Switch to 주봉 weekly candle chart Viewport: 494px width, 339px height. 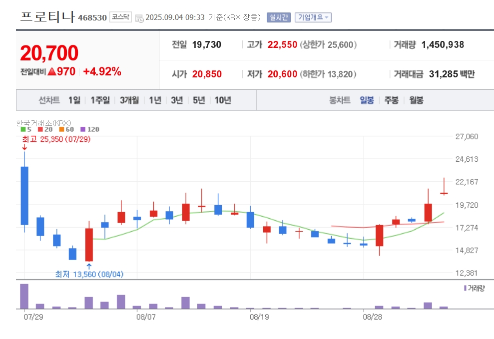pyautogui.click(x=391, y=100)
